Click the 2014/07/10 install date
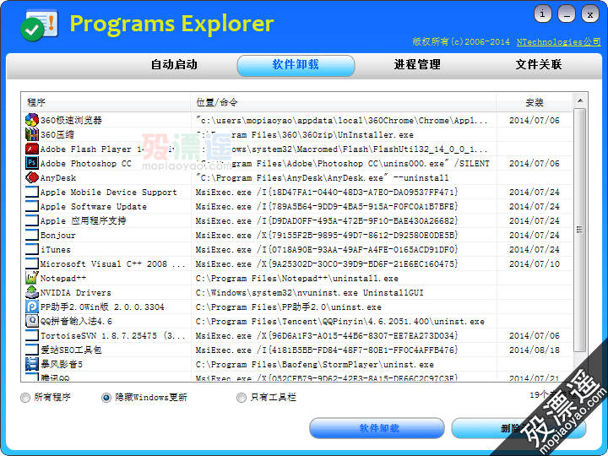The image size is (608, 456). pos(535,264)
